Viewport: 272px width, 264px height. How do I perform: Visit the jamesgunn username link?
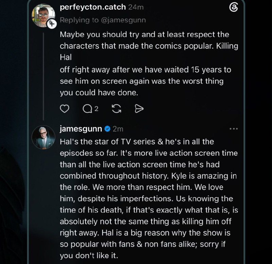pos(81,129)
